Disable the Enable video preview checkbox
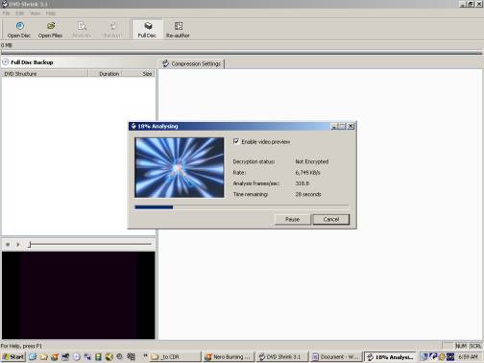This screenshot has width=484, height=363. (236, 141)
